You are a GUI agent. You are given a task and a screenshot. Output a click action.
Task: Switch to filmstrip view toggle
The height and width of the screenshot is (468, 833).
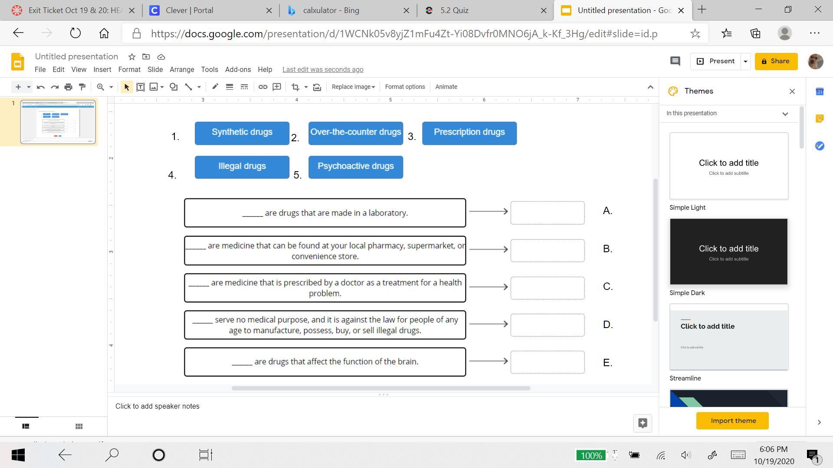pyautogui.click(x=26, y=426)
